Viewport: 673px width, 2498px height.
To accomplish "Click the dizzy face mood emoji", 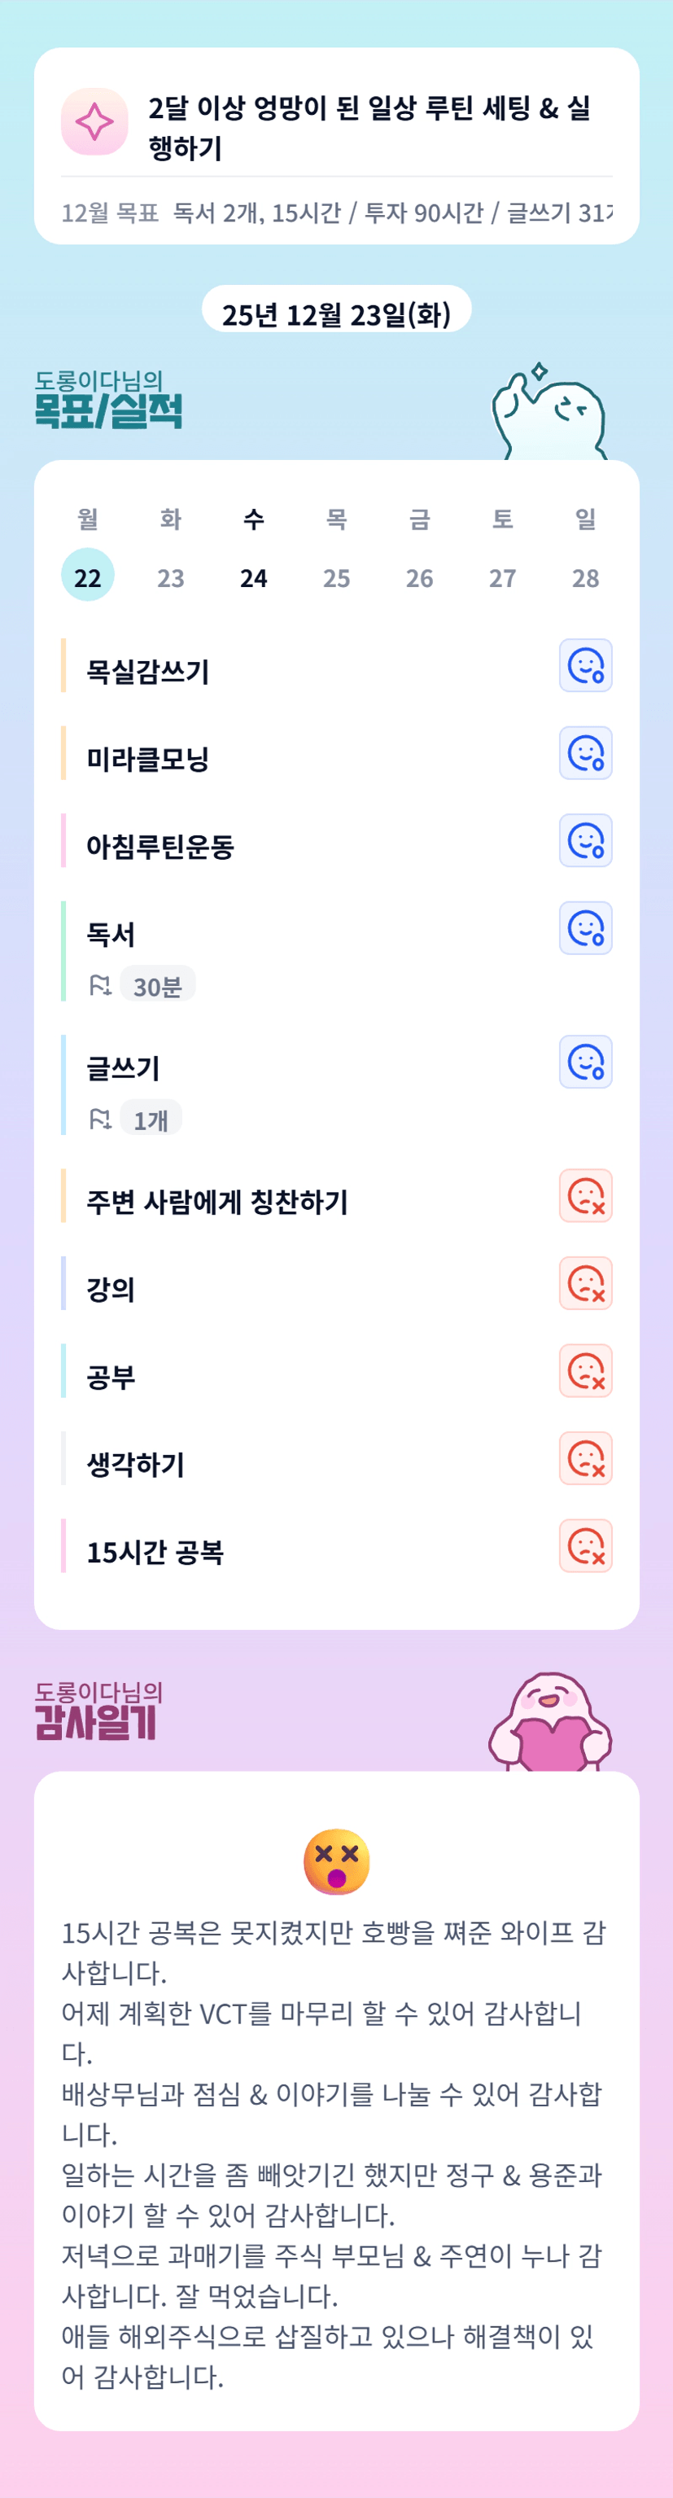I will point(337,1861).
